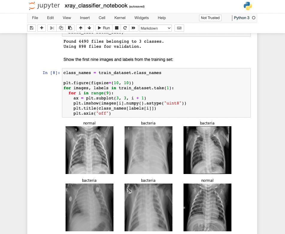Click the top-right bacteria x-ray image
Screen dimensions: 285x234
point(207,150)
